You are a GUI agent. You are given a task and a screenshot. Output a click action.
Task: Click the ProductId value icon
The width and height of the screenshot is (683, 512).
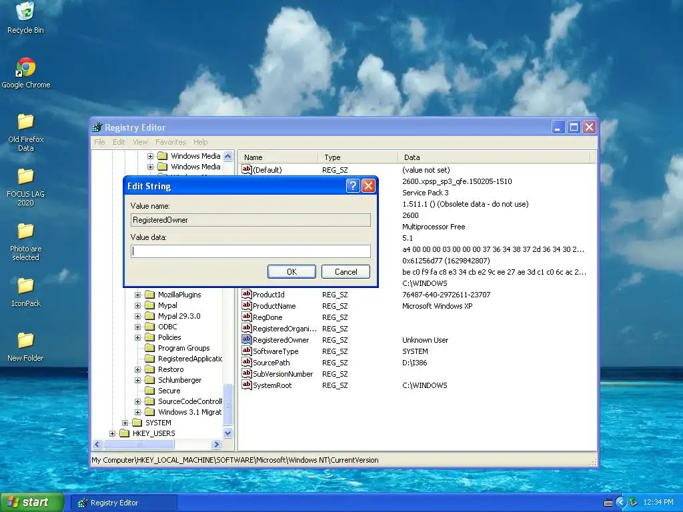coord(247,294)
